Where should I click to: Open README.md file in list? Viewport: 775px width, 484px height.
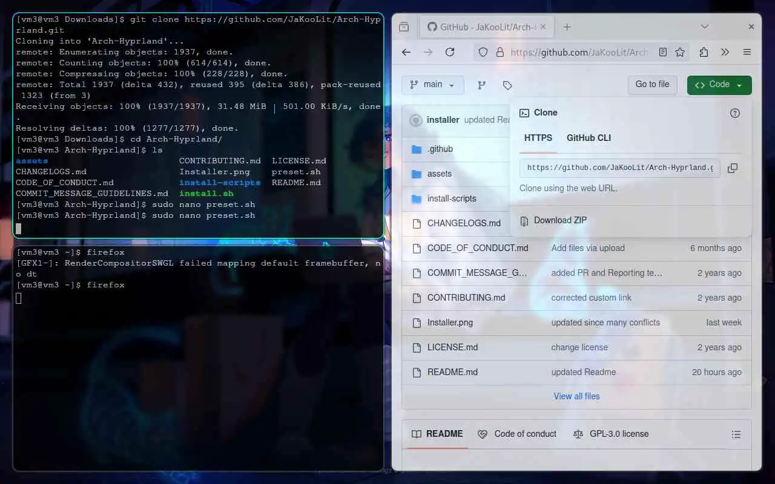click(452, 372)
